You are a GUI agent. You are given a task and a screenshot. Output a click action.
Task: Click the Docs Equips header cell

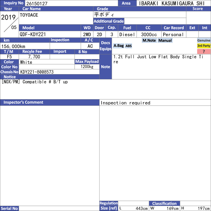coord(105,46)
